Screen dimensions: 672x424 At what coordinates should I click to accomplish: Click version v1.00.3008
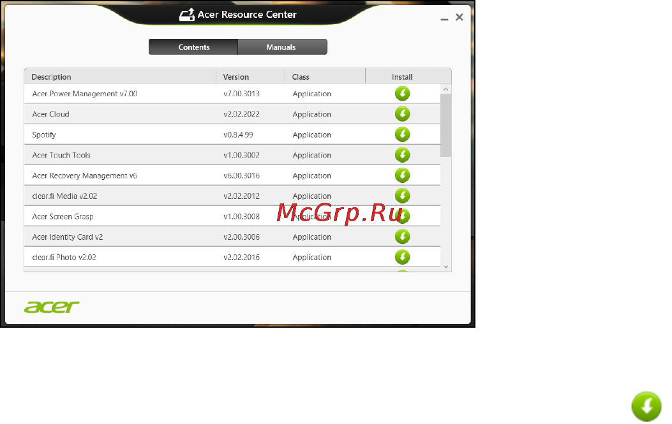[x=241, y=217]
